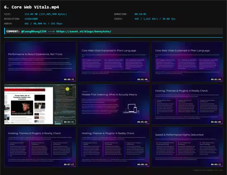Click the 00:00:33 timestamp badge
Viewport: 227px width, 175px height.
coord(69,79)
